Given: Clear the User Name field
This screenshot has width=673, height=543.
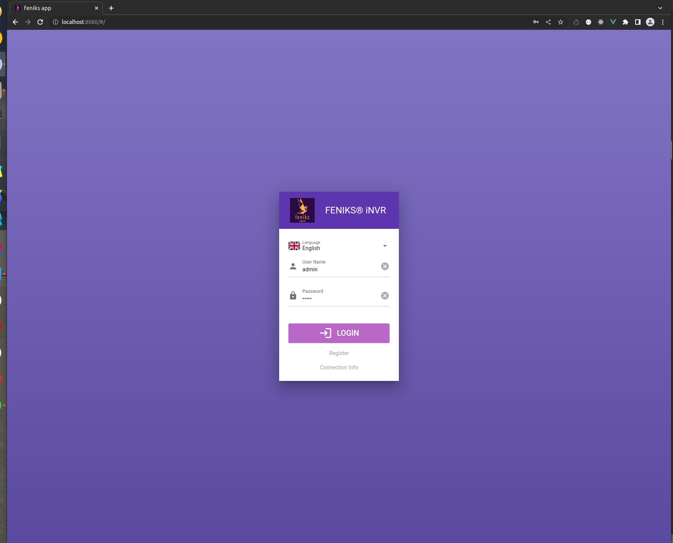Looking at the screenshot, I should coord(385,266).
